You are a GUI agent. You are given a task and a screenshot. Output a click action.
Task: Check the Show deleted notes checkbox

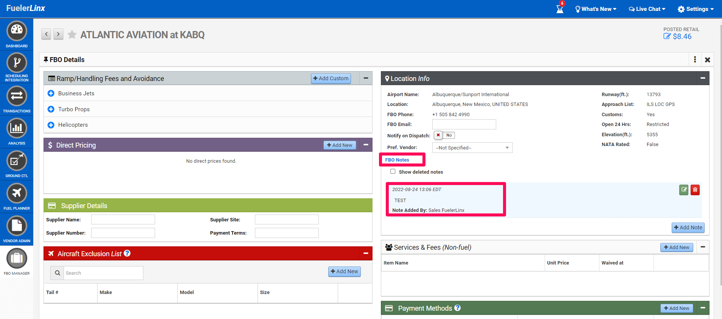coord(393,171)
